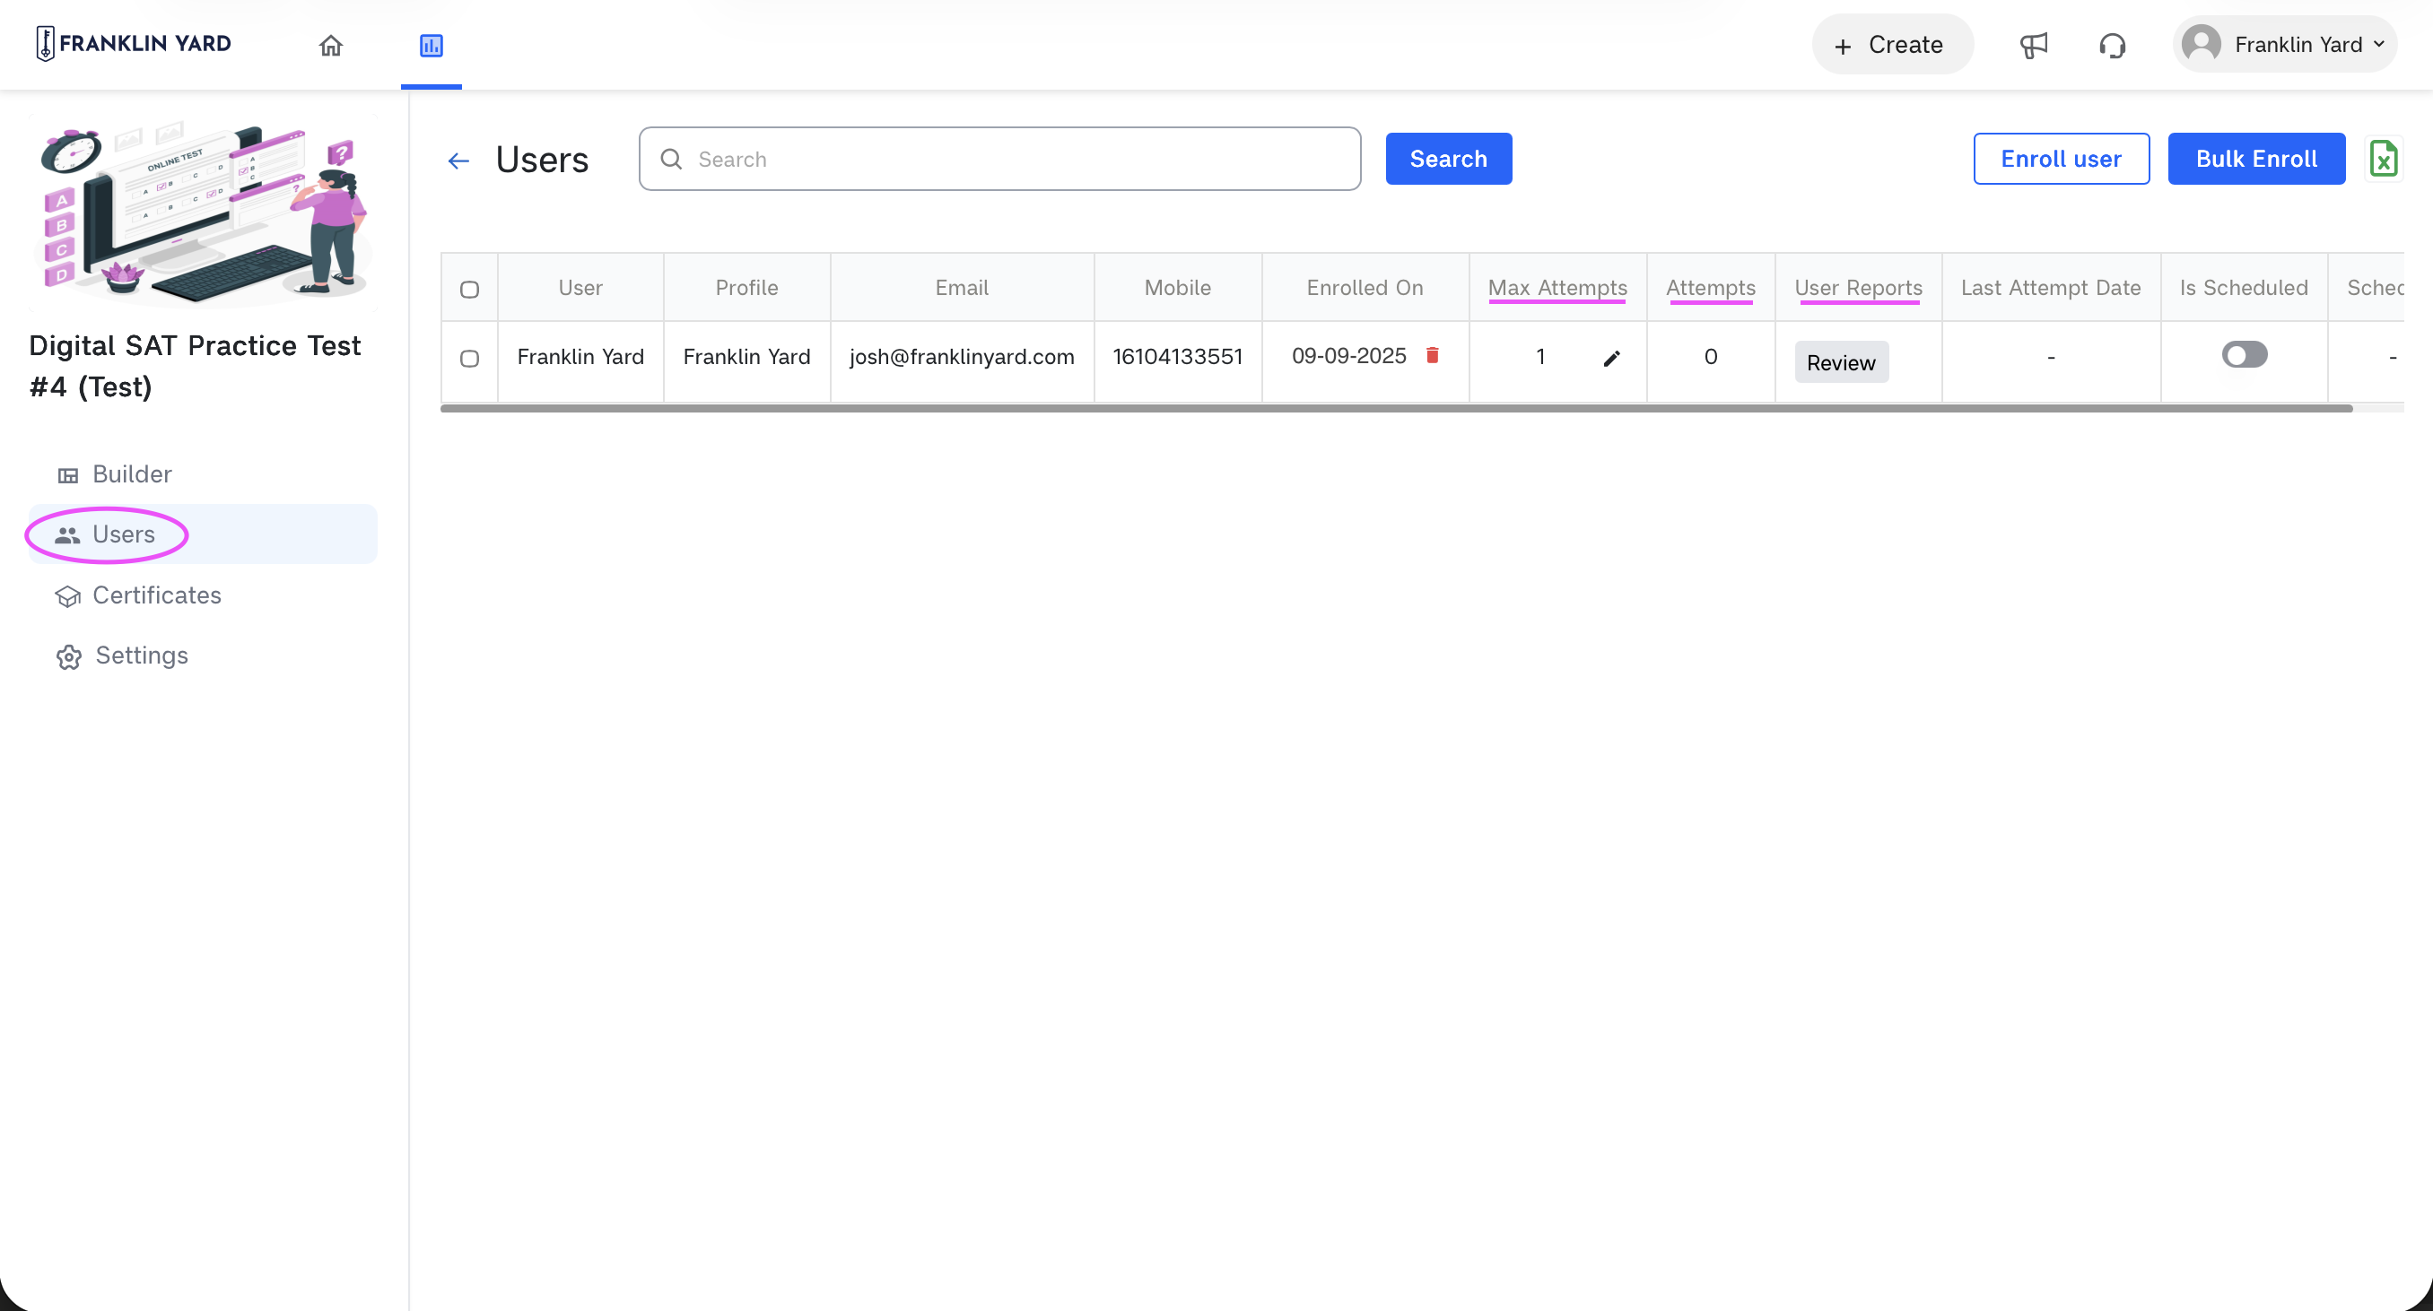
Task: Open the Certificates sidebar item
Action: [203, 595]
